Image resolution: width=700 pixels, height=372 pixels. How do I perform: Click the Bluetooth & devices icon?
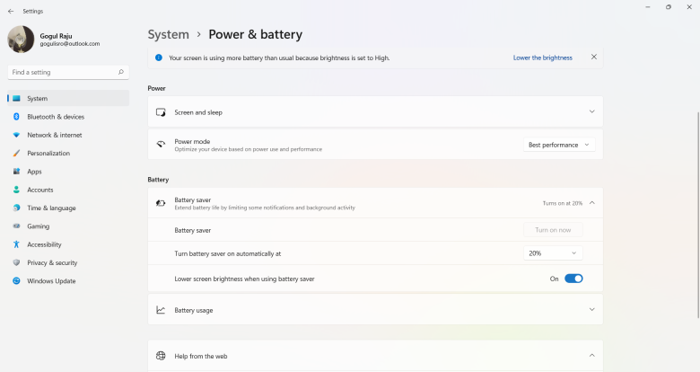pyautogui.click(x=16, y=117)
